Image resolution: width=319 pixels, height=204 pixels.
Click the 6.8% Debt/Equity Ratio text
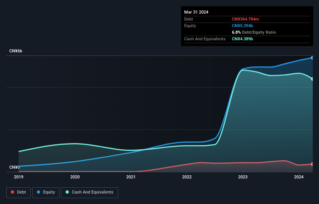[254, 32]
